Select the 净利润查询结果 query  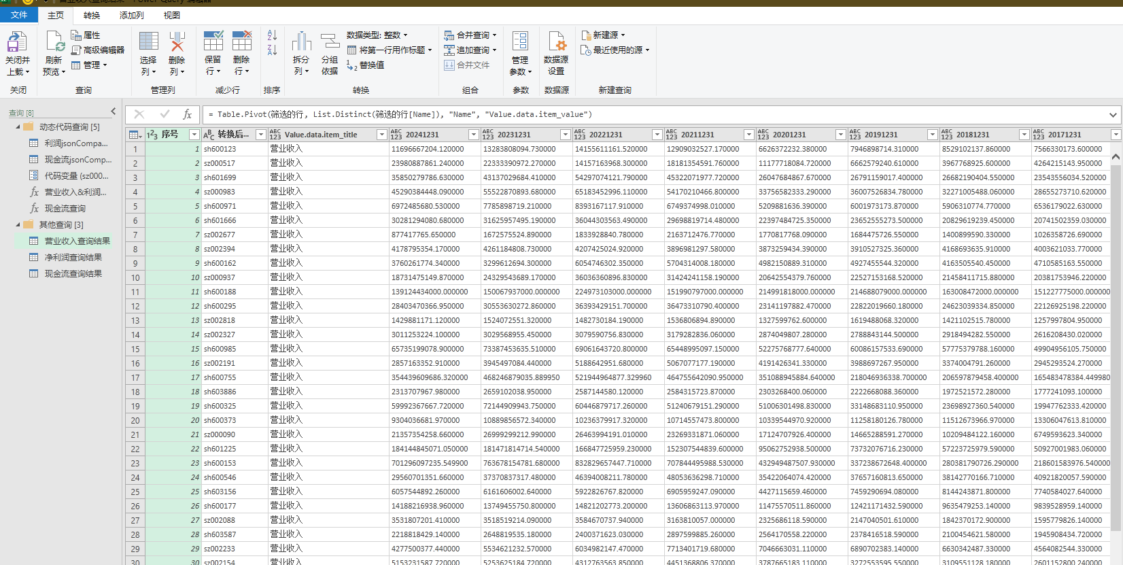[73, 258]
